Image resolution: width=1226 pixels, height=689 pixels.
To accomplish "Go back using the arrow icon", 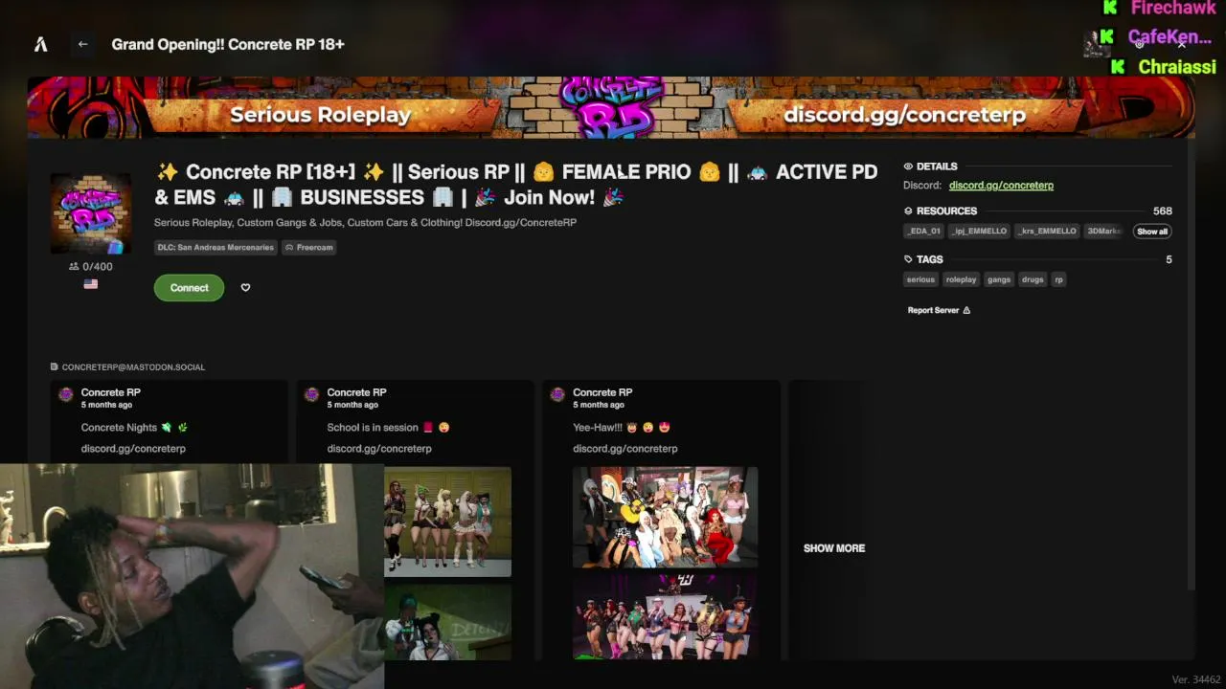I will click(82, 44).
